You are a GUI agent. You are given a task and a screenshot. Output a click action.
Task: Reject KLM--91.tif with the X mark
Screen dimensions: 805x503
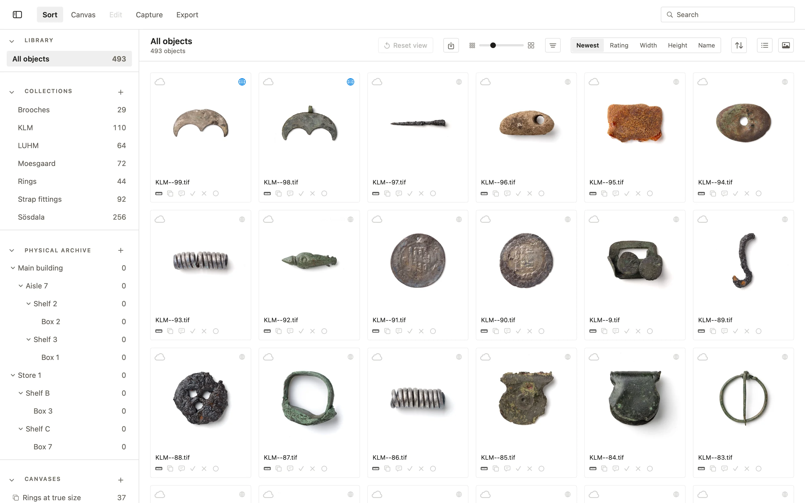(421, 331)
